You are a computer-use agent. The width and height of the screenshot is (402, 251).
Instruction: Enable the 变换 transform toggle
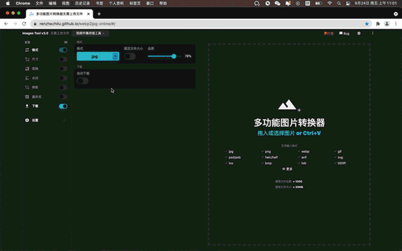tap(63, 69)
